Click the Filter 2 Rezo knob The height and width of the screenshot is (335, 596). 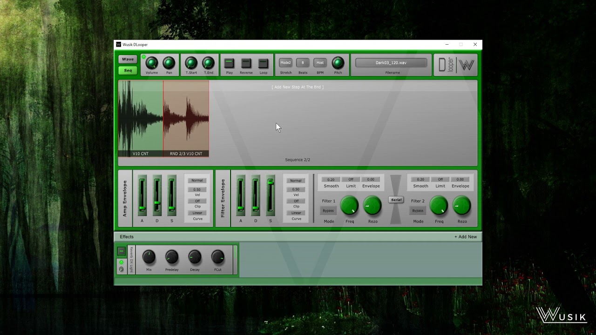pyautogui.click(x=462, y=206)
